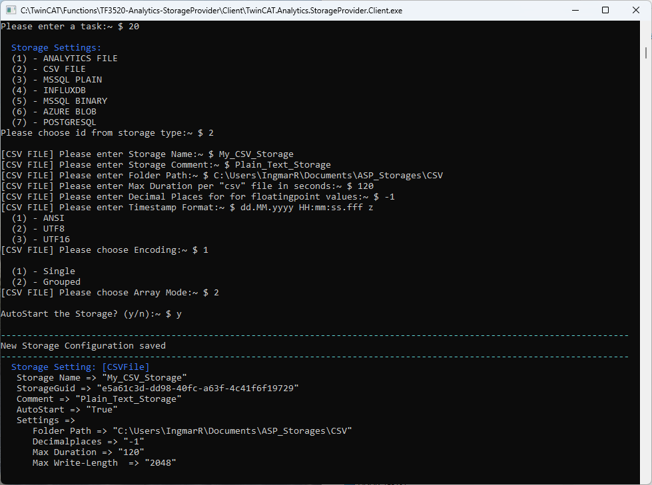Click the blue "Storage Settings:" heading

point(56,48)
